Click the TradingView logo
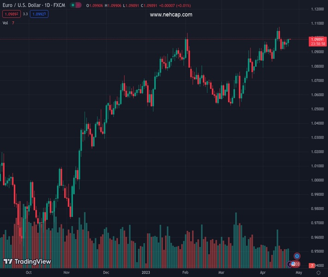Screen dimensions: 328x277 pos(27,262)
